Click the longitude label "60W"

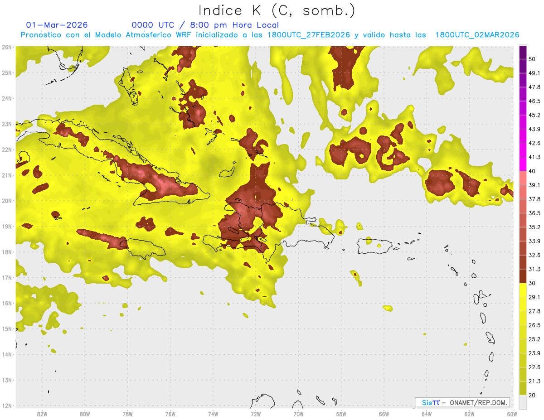click(x=512, y=414)
